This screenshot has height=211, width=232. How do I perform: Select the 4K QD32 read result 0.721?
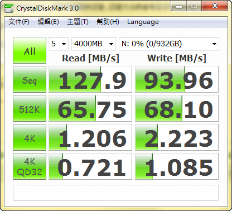(x=90, y=166)
